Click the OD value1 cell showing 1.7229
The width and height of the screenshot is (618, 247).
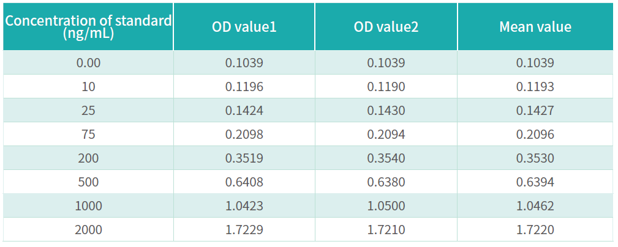click(244, 230)
